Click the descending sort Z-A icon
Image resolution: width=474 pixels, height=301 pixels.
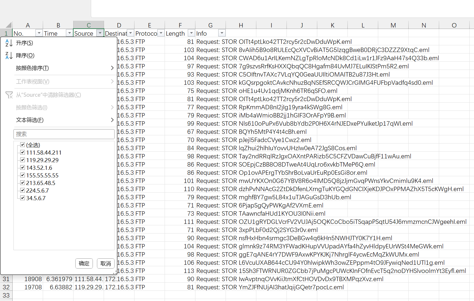(9, 56)
